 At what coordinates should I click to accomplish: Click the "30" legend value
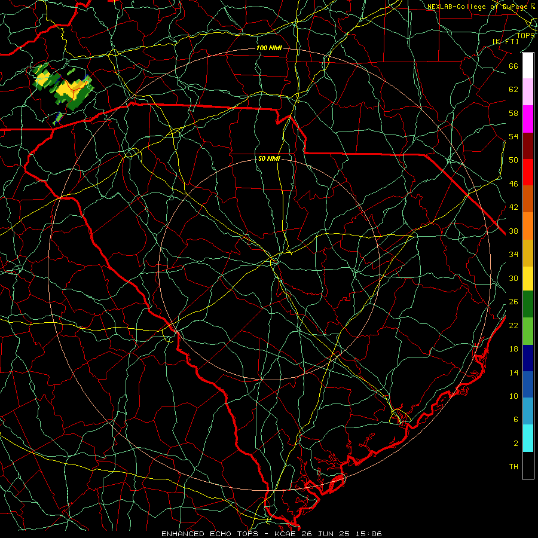513,278
